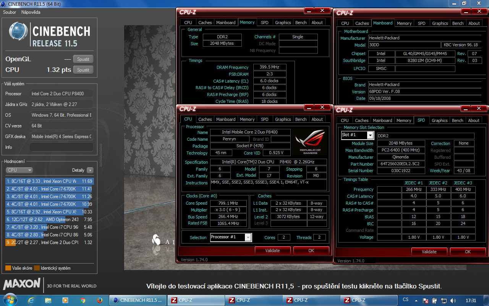The height and width of the screenshot is (306, 489).
Task: Open the Nápověda menu in Cinebench
Action: pos(31,12)
